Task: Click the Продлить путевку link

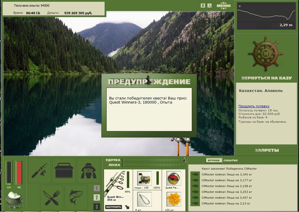Action: coord(254,106)
